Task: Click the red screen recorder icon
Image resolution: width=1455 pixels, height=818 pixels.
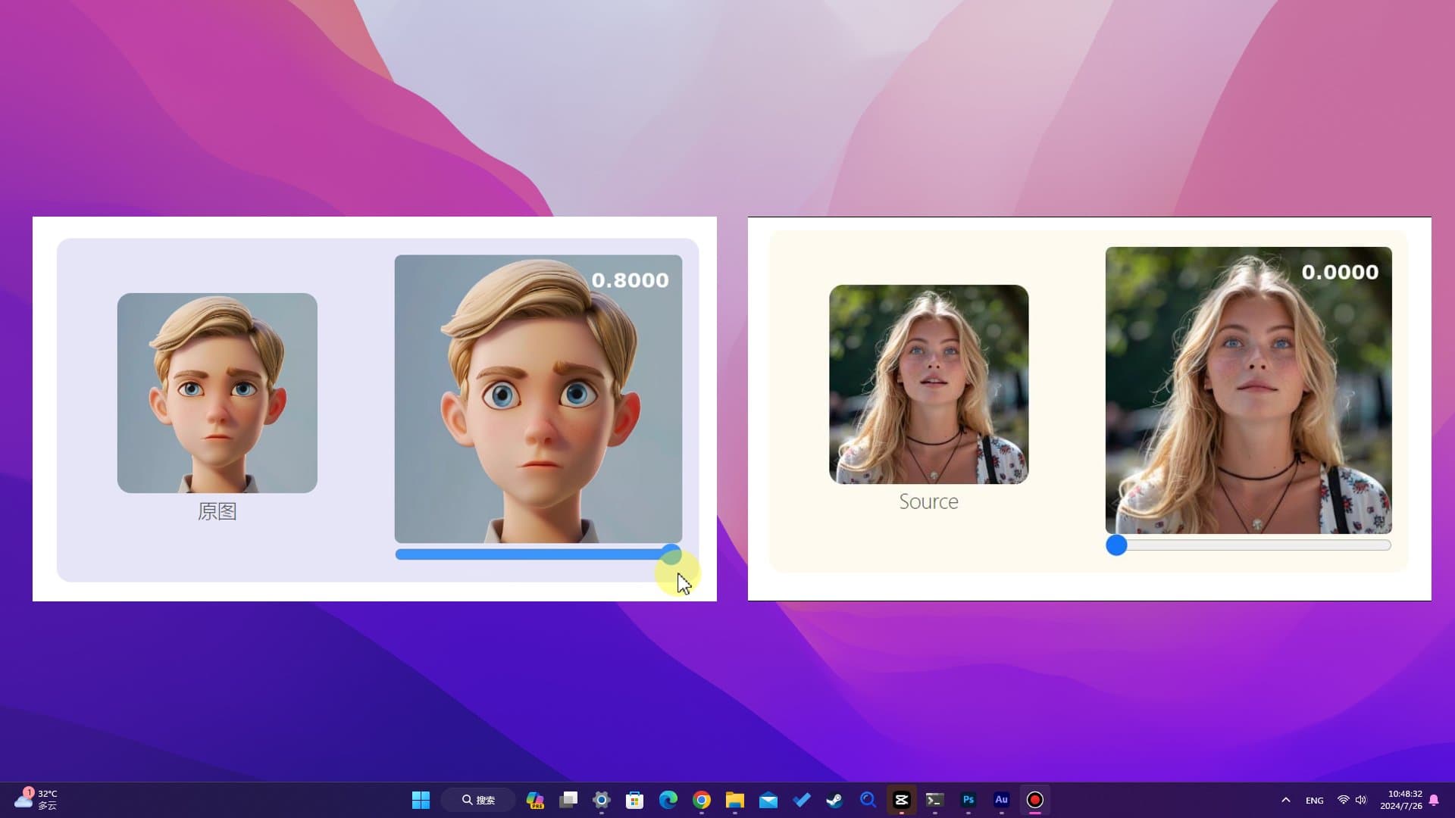Action: click(x=1035, y=800)
